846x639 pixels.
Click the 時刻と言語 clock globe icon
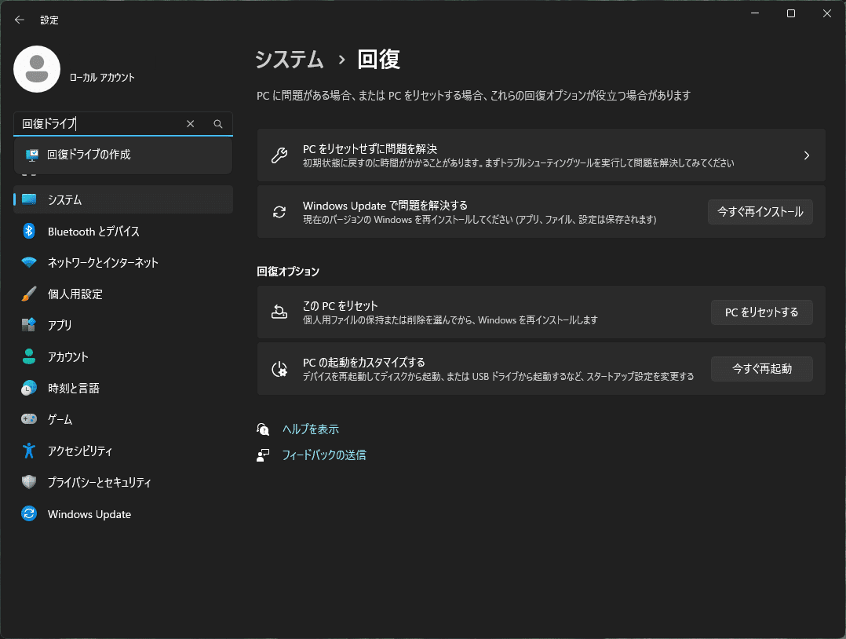29,388
